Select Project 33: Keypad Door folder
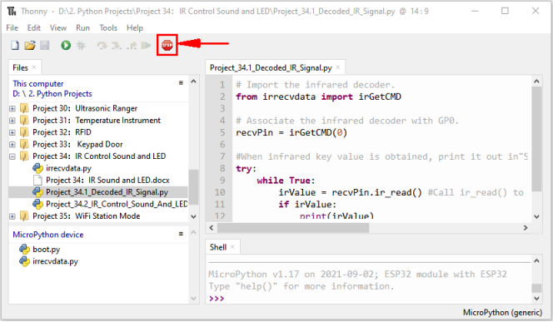The image size is (553, 322). click(x=77, y=145)
